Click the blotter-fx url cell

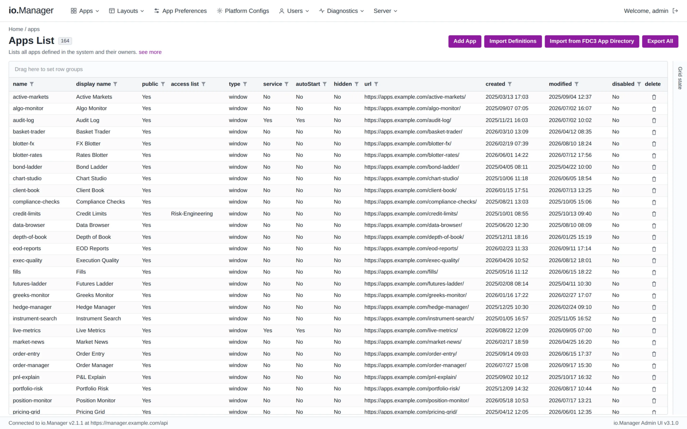point(408,144)
